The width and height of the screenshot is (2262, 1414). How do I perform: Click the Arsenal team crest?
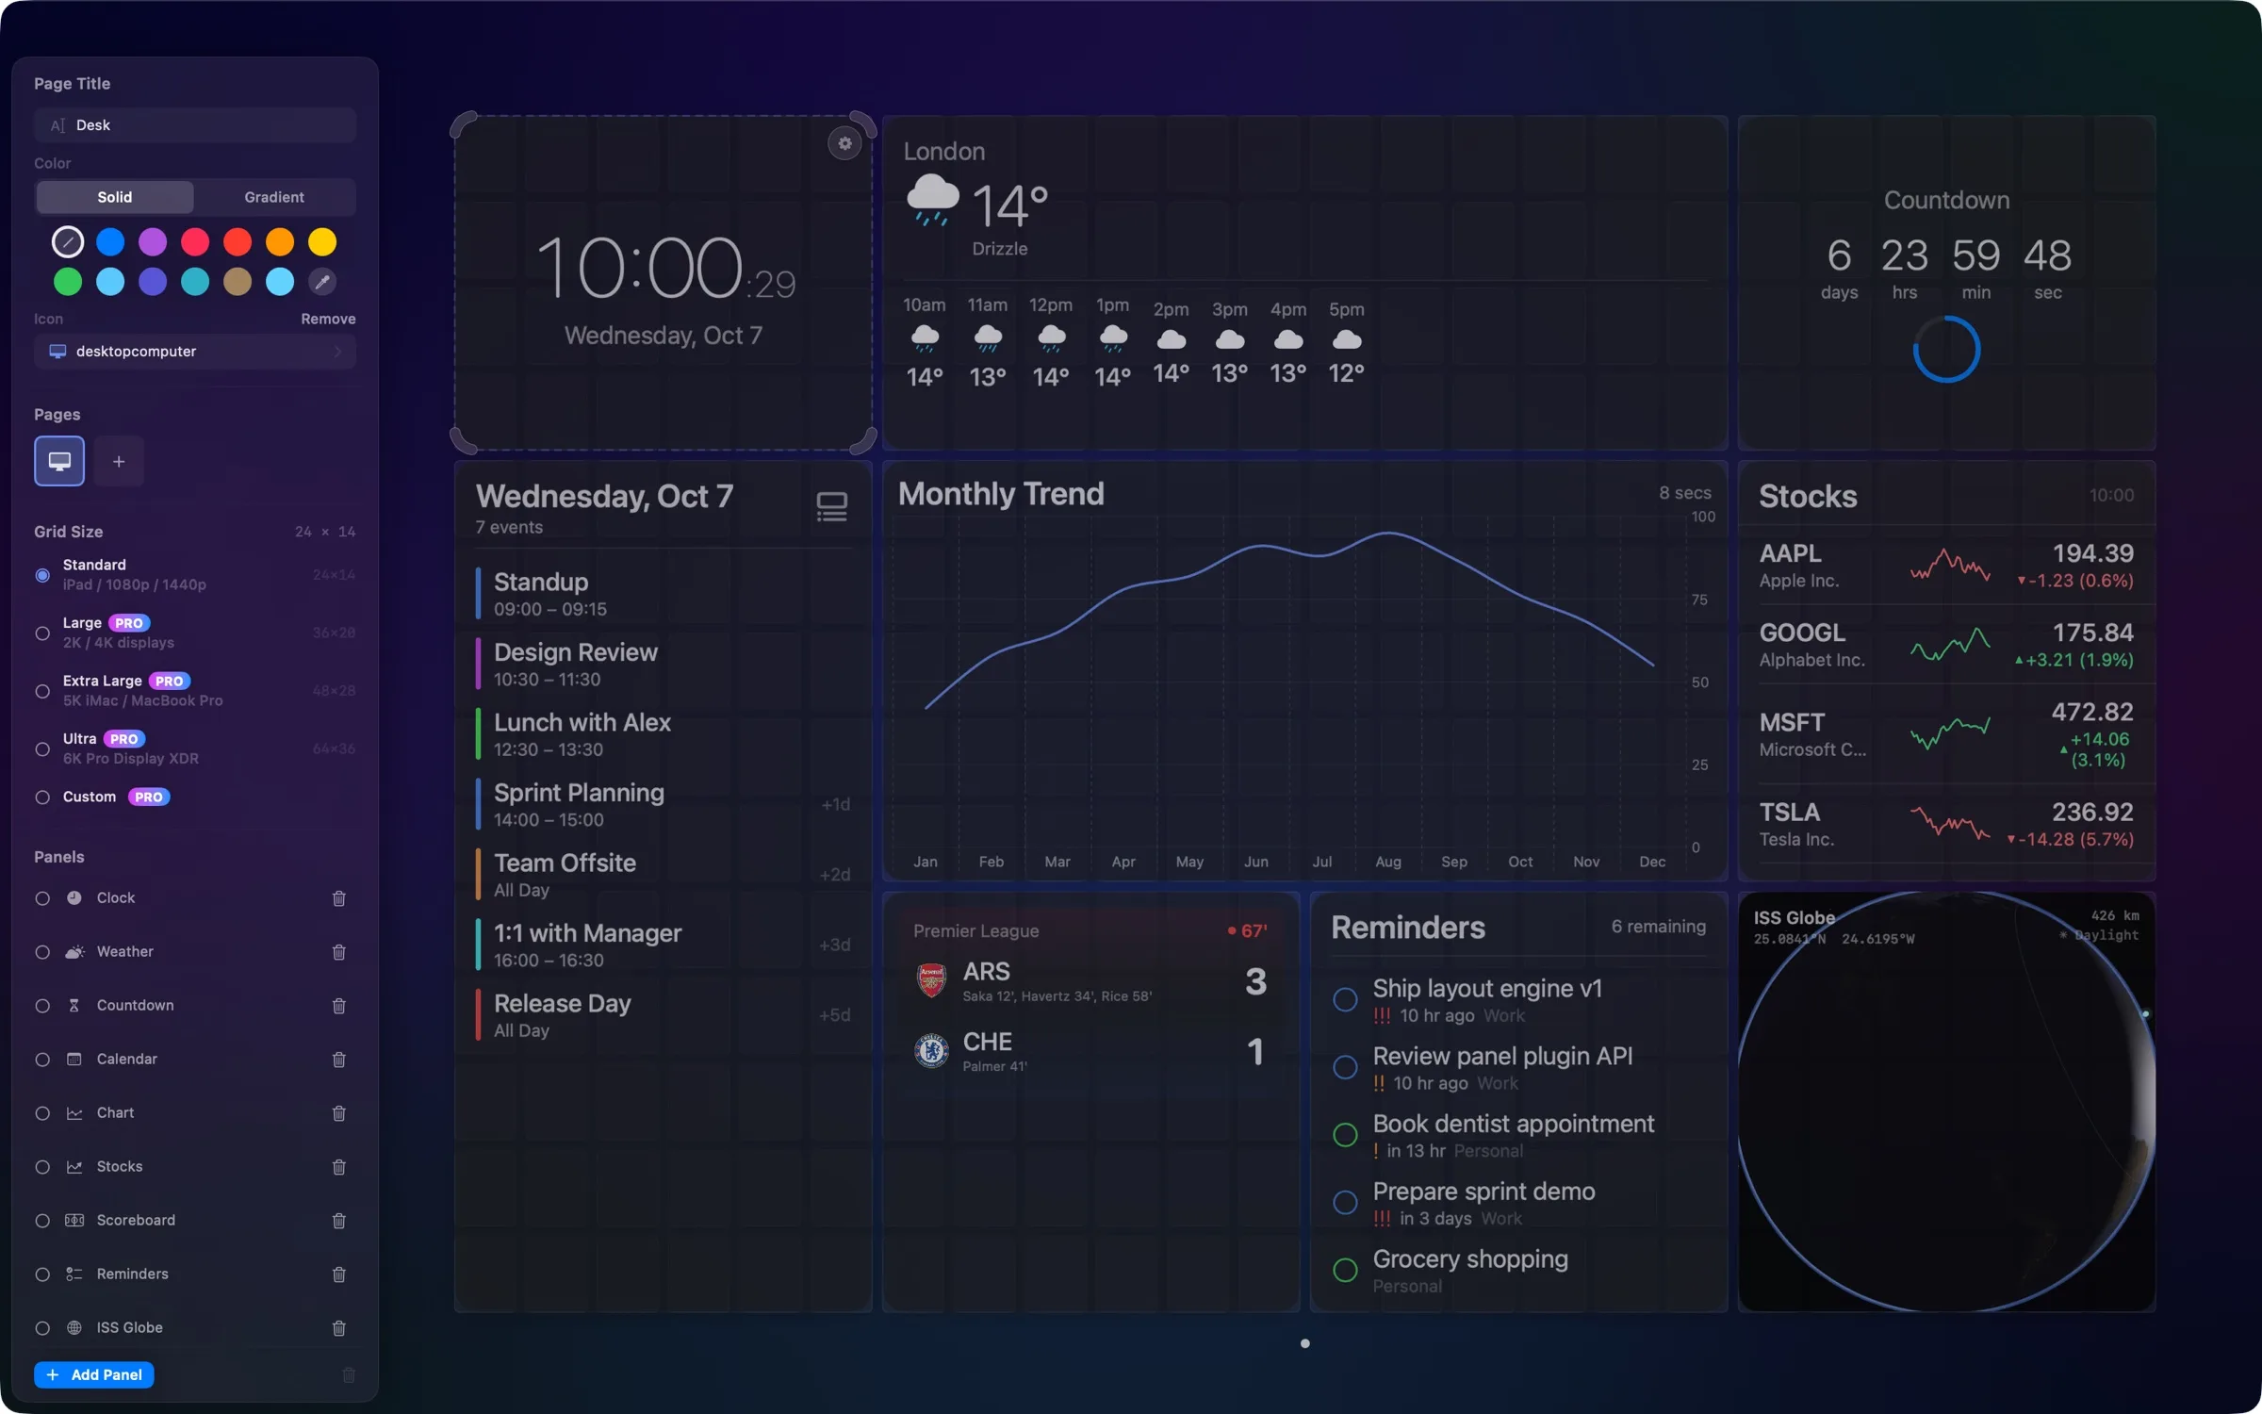click(x=931, y=980)
